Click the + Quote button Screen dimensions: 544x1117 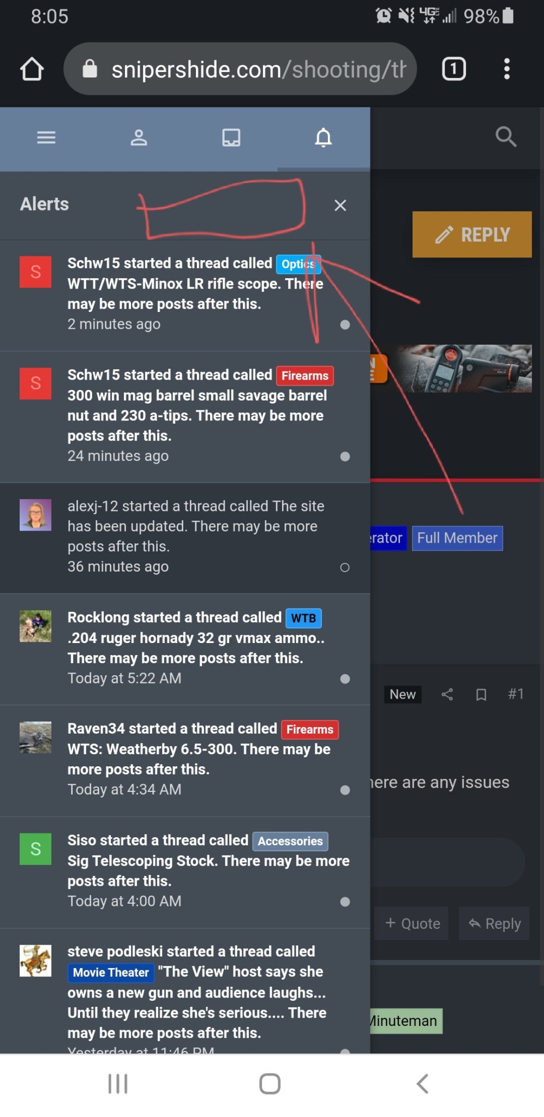tap(412, 923)
